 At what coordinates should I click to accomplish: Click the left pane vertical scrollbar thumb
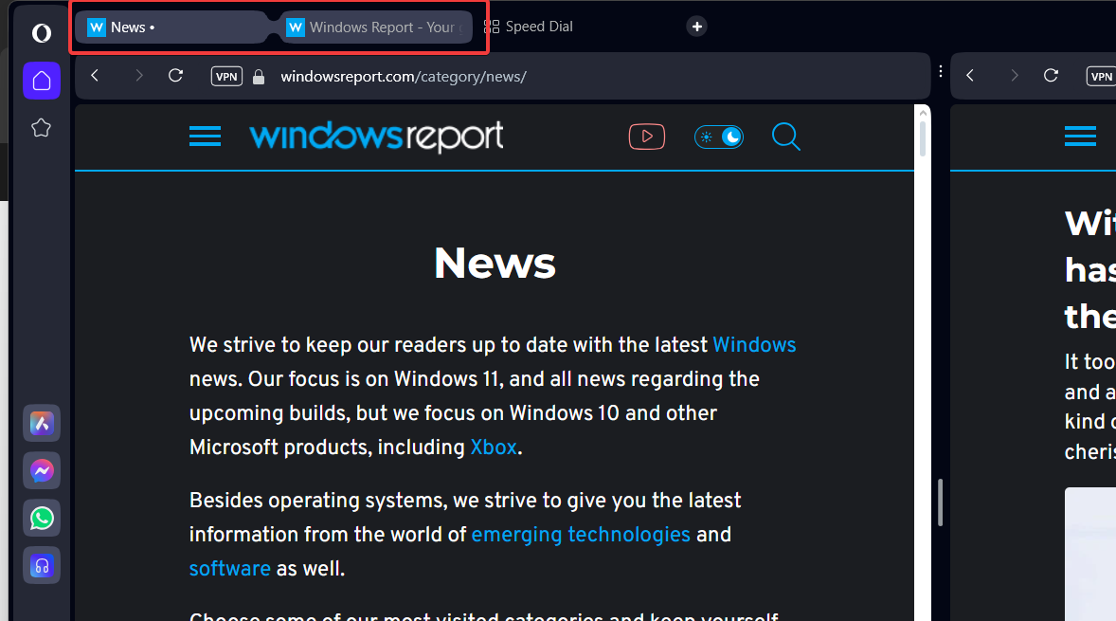922,138
